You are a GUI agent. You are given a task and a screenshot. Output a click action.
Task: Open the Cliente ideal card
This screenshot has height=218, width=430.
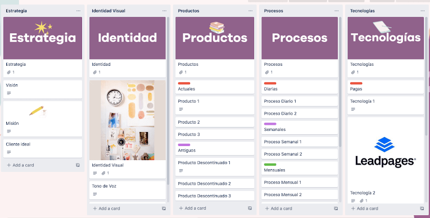[43, 148]
